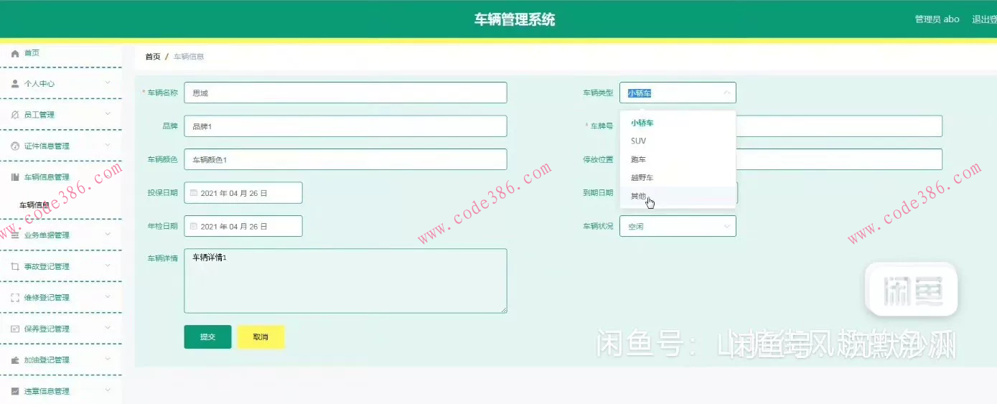Image resolution: width=997 pixels, height=404 pixels.
Task: Expand the 违章信息管理 menu chevron
Action: point(108,390)
